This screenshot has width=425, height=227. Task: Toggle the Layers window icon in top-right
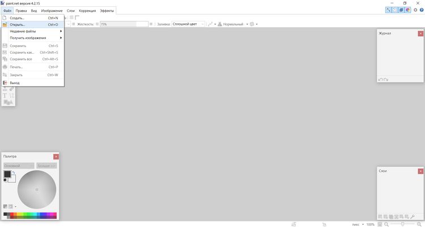coord(401,10)
